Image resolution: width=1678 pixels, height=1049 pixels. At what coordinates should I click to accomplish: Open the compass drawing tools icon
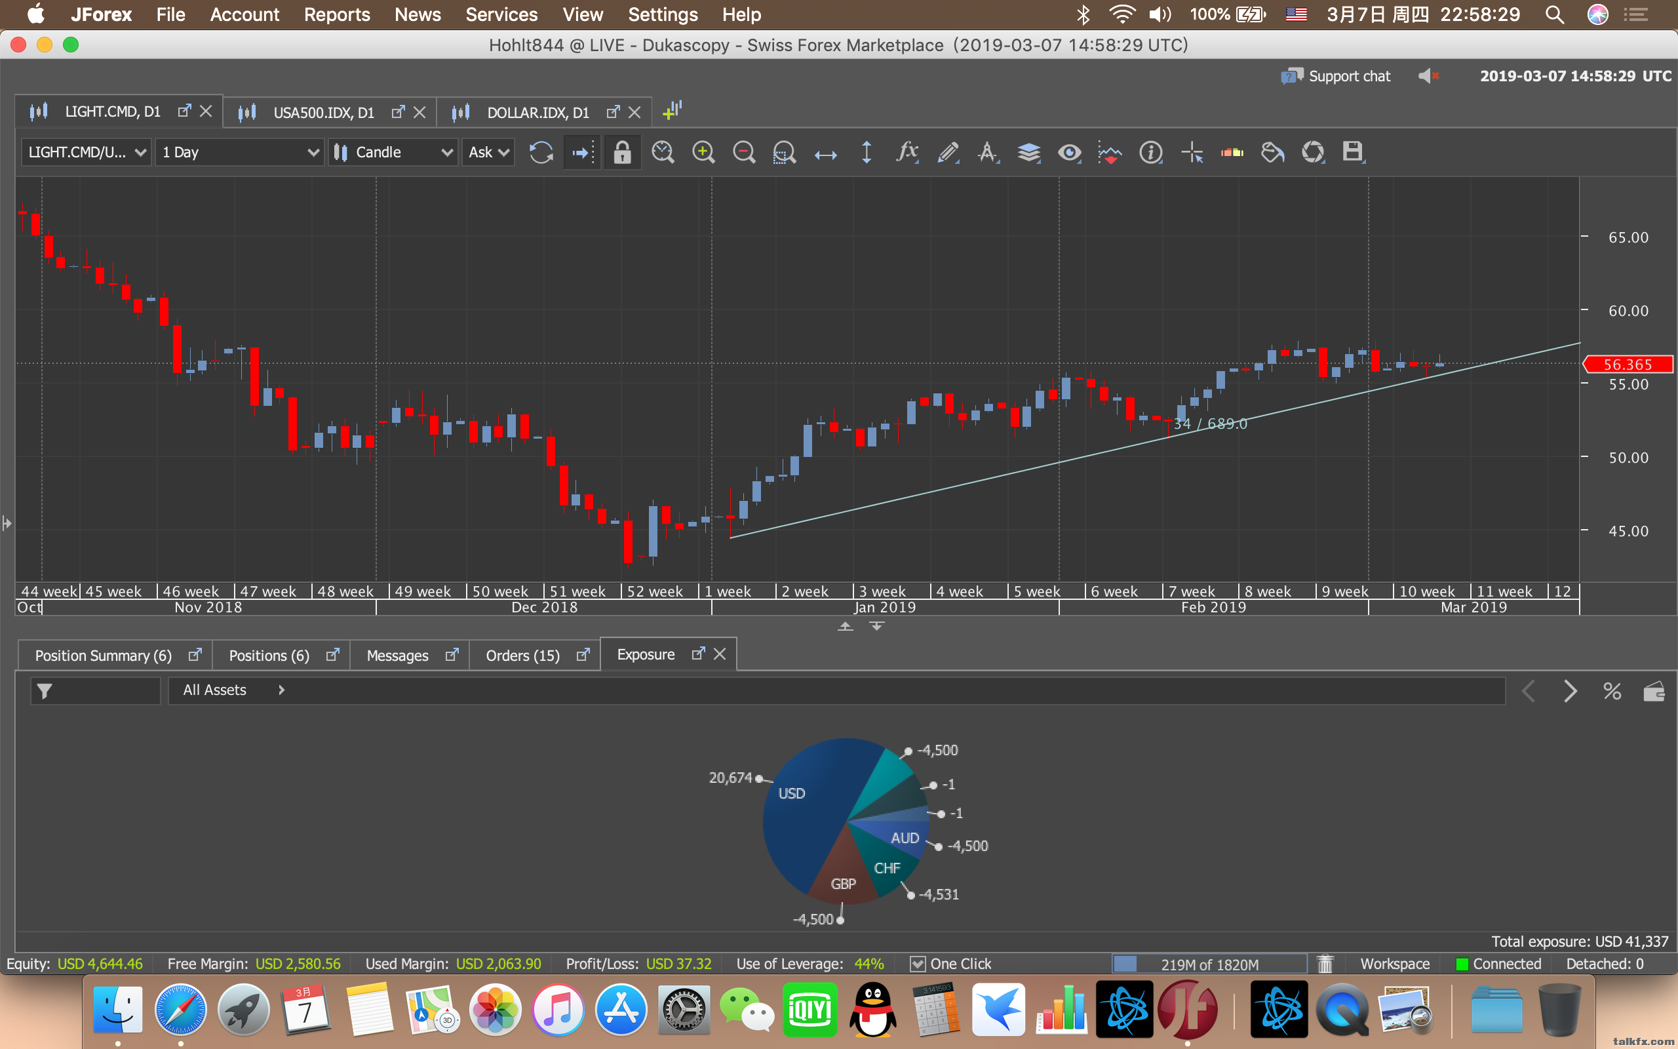tap(988, 152)
